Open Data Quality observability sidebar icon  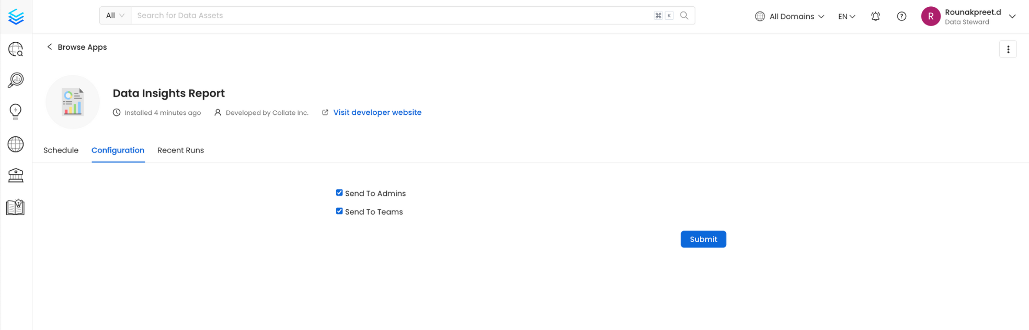pyautogui.click(x=16, y=80)
